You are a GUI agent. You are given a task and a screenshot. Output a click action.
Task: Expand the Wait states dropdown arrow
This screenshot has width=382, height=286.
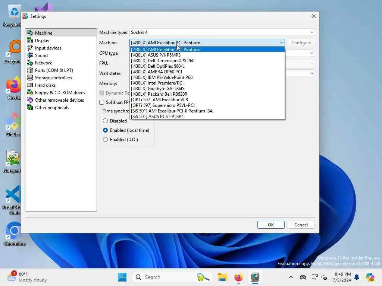click(x=311, y=73)
